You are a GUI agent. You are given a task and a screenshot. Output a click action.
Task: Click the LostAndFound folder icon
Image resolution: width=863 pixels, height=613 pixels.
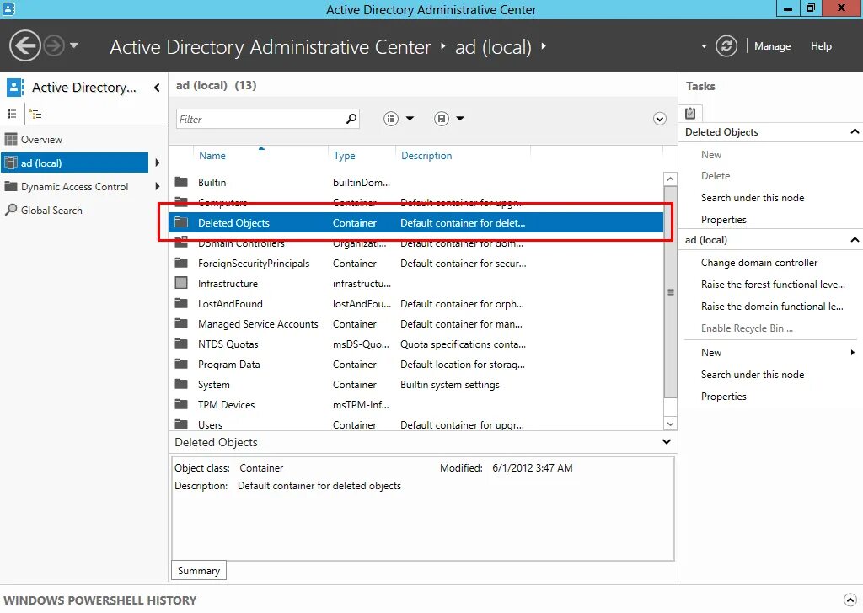click(181, 303)
